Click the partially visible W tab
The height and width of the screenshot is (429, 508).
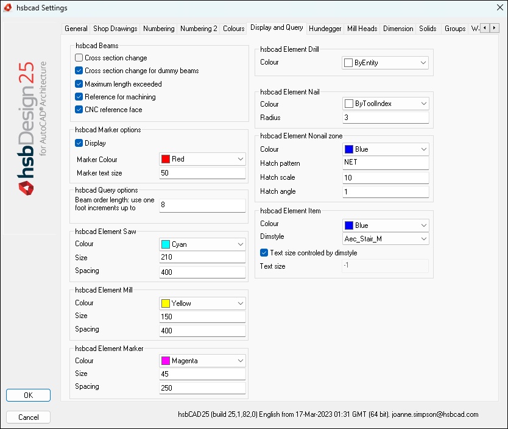475,29
